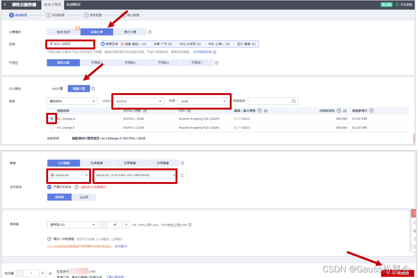Click plus icon 增加一块数据盘

50,239
